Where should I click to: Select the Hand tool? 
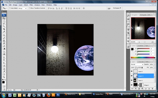coord(4,74)
